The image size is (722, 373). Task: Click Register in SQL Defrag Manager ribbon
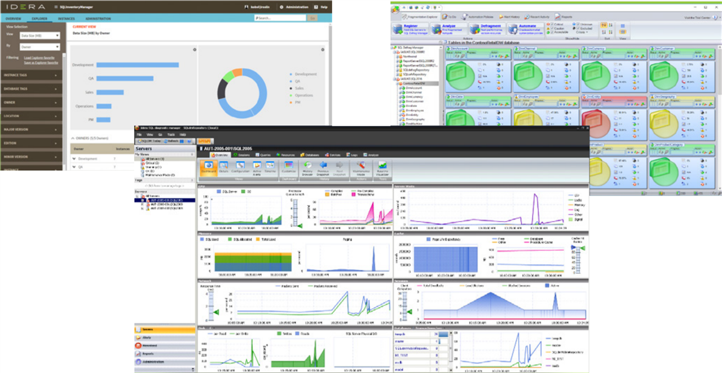pyautogui.click(x=410, y=29)
